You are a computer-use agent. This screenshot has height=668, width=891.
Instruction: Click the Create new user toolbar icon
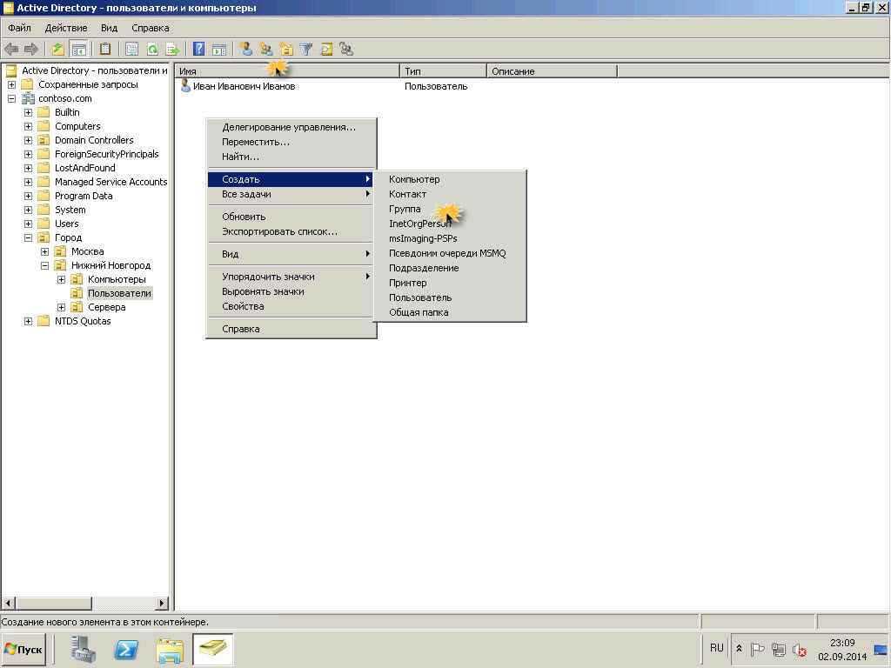pos(246,50)
